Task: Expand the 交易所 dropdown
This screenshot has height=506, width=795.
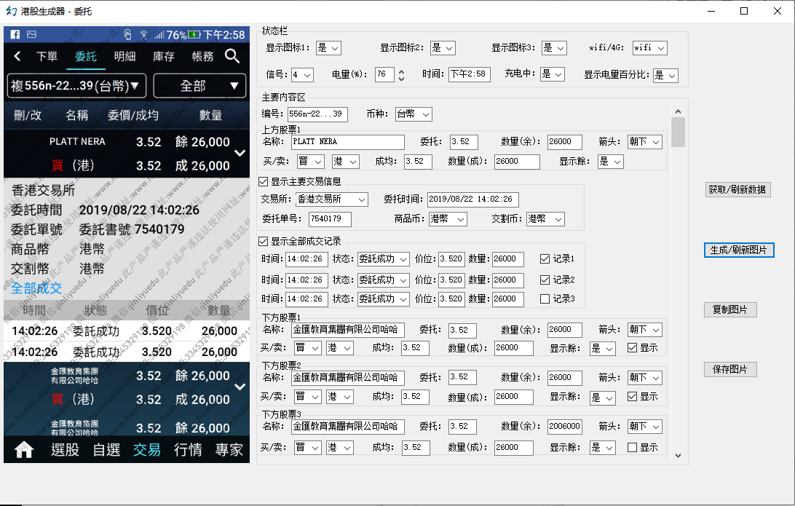Action: (331, 199)
